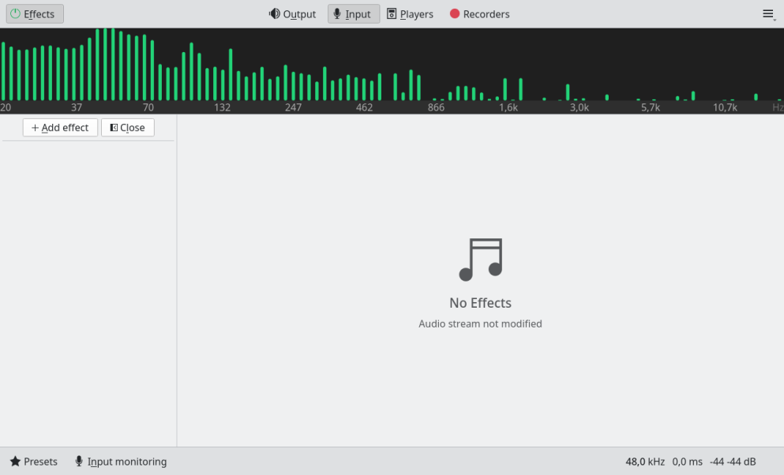Click the 132 frequency label on spectrum
Screen dimensions: 784x475
pos(222,107)
